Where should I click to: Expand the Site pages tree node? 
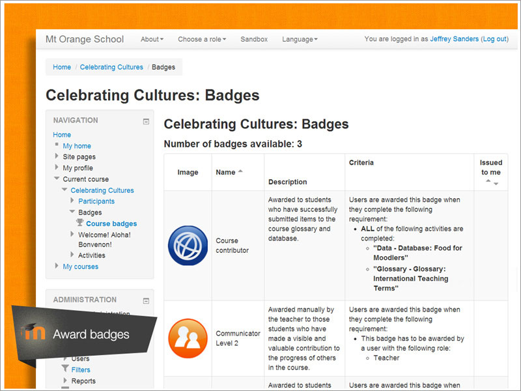coord(57,157)
